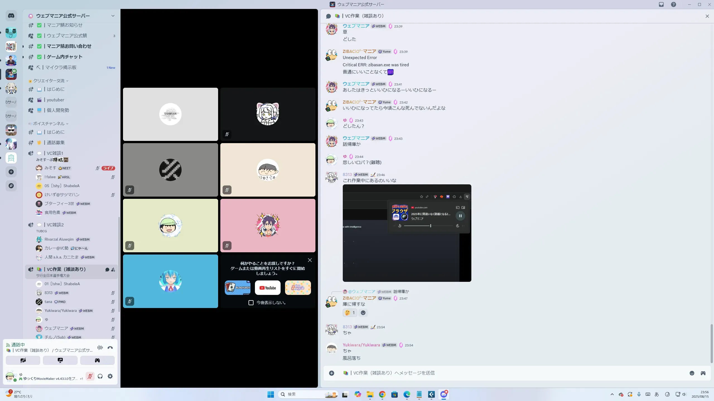The width and height of the screenshot is (714, 401).
Task: Check the 今後表示しない checkbox
Action: tap(251, 303)
